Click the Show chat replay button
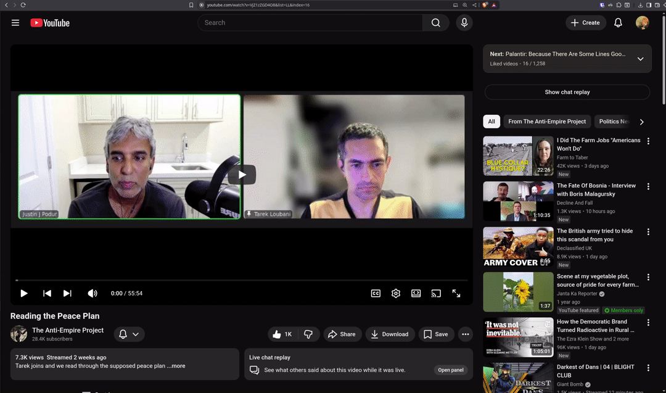 pyautogui.click(x=567, y=92)
